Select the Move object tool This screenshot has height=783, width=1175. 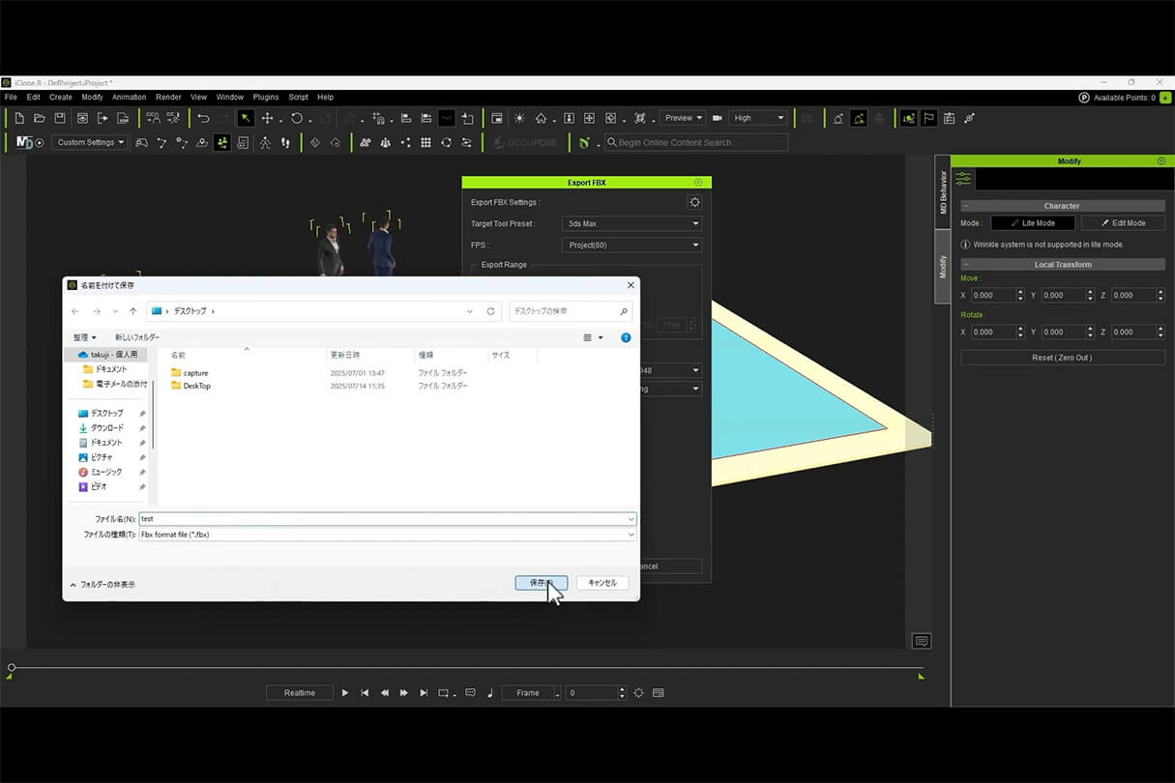[x=267, y=118]
